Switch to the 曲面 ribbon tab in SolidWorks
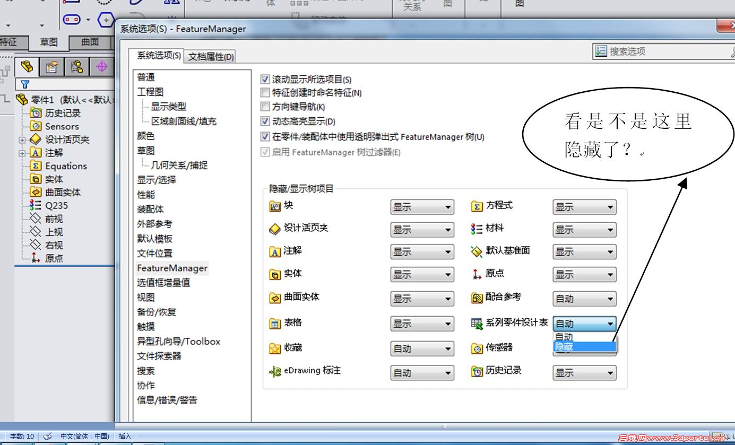The width and height of the screenshot is (735, 445). tap(90, 42)
